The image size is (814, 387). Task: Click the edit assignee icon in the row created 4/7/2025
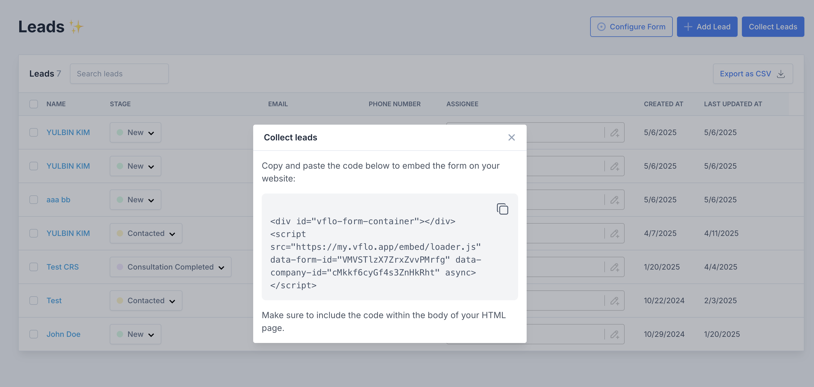click(615, 233)
